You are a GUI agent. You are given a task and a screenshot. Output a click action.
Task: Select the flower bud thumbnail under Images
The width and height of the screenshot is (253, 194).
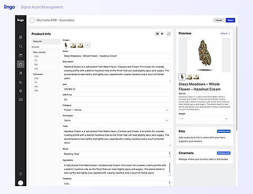click(x=66, y=45)
